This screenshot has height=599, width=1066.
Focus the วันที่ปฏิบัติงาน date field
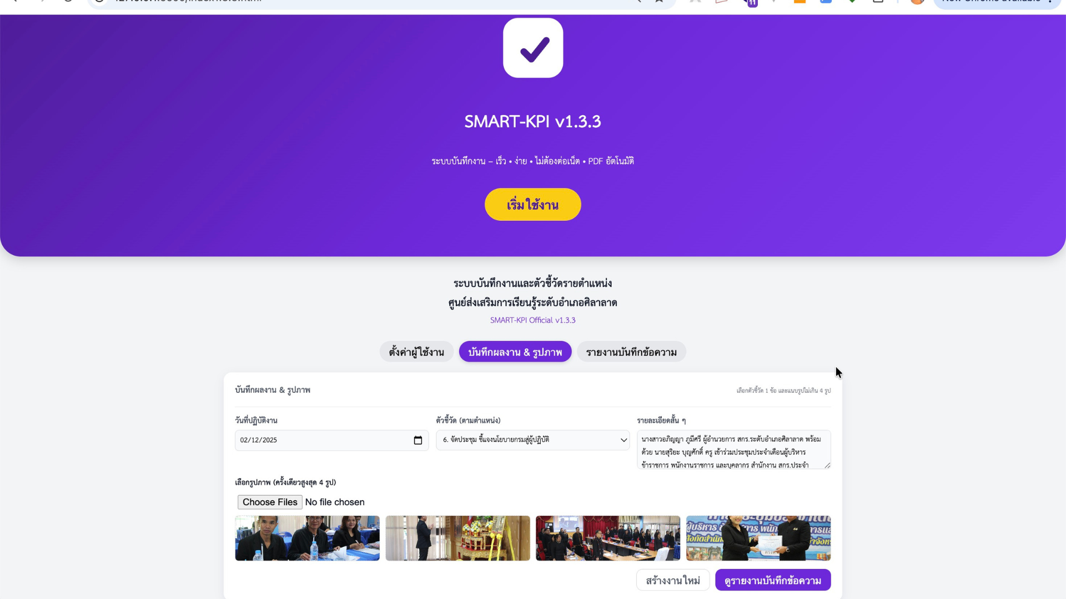331,440
